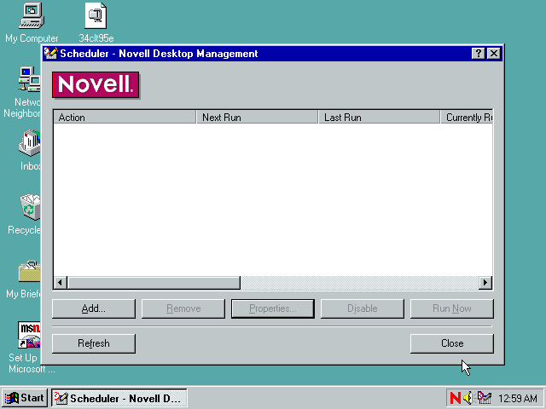Screen dimensions: 546x409
Task: Click the Run Now button
Action: point(451,308)
